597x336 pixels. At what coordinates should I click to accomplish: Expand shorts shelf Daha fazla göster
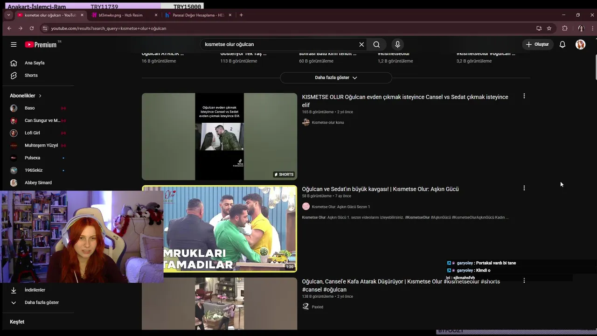336,77
